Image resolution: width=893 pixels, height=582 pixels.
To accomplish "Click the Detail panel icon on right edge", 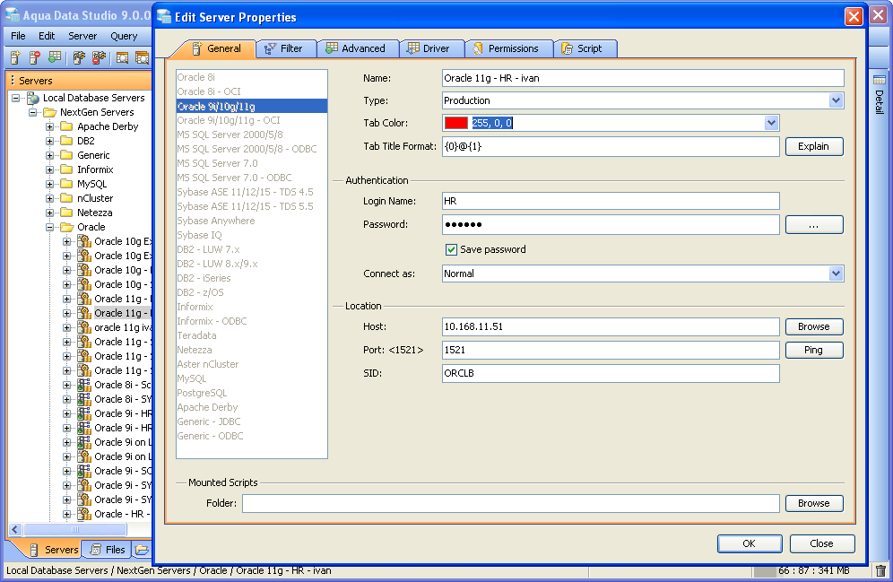I will click(880, 80).
